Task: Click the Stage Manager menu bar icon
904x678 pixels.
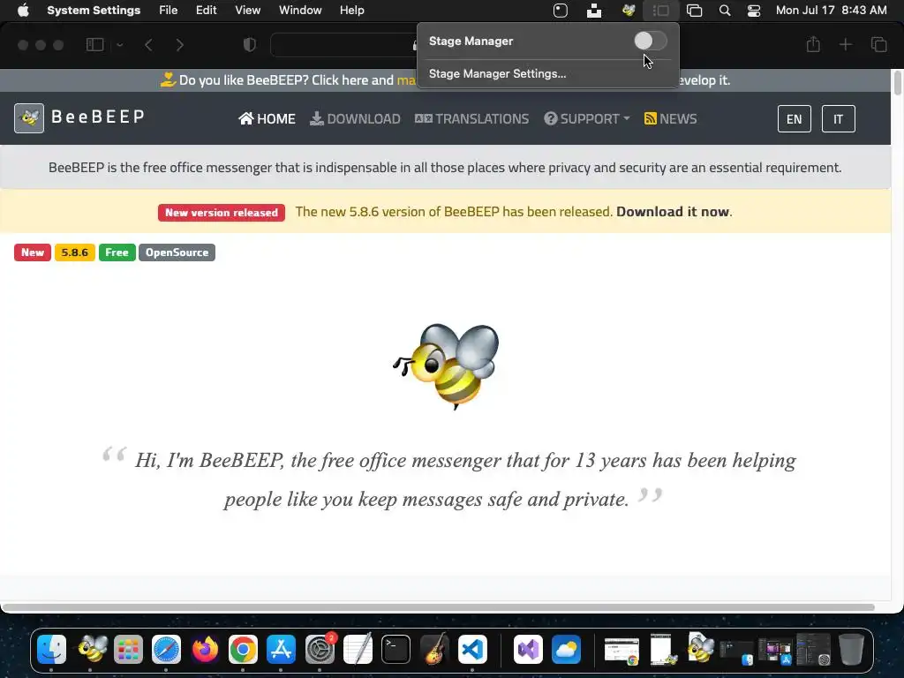Action: [660, 11]
